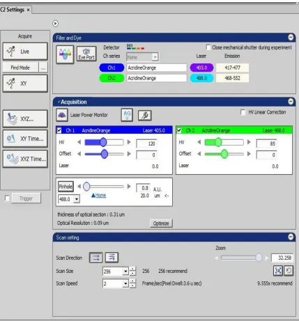This screenshot has width=299, height=321.
Task: Open the wrench acquisition settings icon
Action: [x=145, y=116]
